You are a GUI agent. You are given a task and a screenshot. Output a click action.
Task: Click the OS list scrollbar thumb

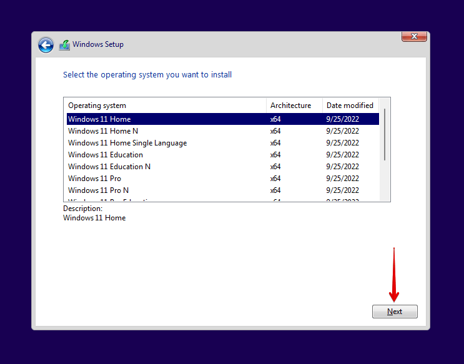[385, 135]
